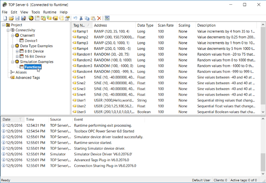Click the New Project toolbar icon
The width and height of the screenshot is (266, 183).
[x=5, y=18]
